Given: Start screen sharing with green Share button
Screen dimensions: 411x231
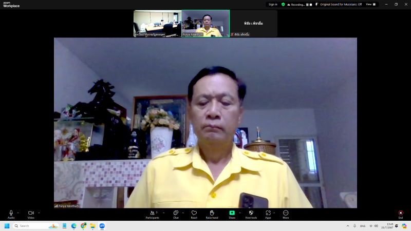Looking at the screenshot, I should 232,213.
